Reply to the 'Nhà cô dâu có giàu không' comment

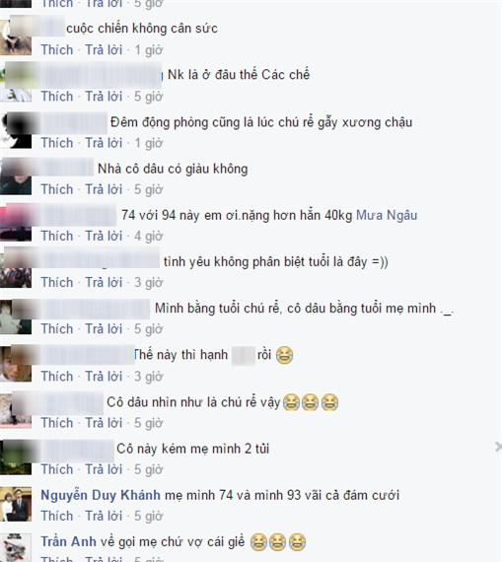[x=104, y=189]
